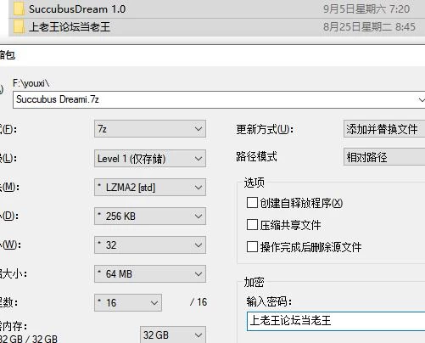The width and height of the screenshot is (425, 343).
Task: Open the LZMA2 [std] compression method dropdown
Action: [150, 188]
